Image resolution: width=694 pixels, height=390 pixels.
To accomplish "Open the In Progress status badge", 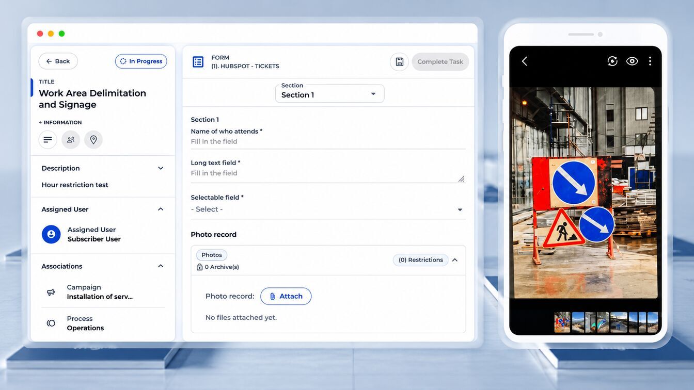I will [x=141, y=61].
